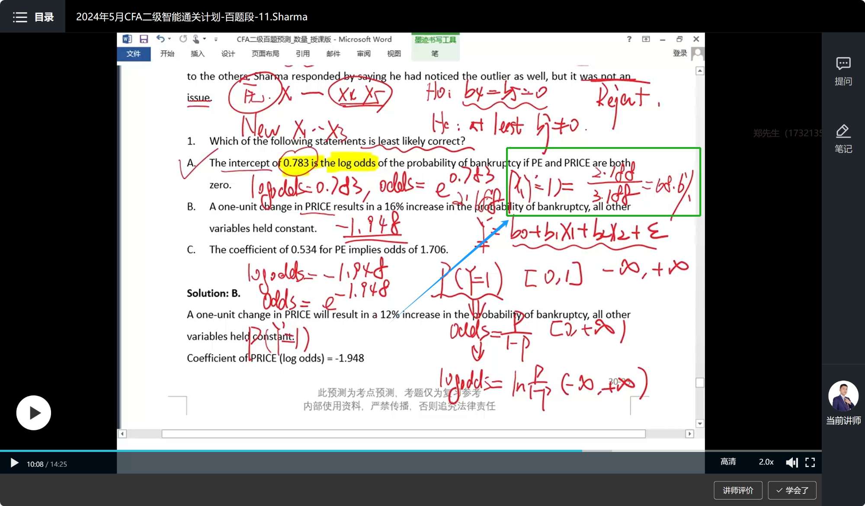
Task: Click the document's scroll down arrow
Action: pos(700,423)
